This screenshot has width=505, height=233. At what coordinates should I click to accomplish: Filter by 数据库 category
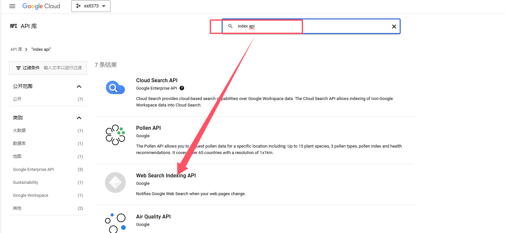coord(48,144)
